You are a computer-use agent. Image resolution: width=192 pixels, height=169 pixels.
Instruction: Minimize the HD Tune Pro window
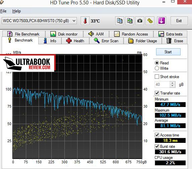(164, 2)
